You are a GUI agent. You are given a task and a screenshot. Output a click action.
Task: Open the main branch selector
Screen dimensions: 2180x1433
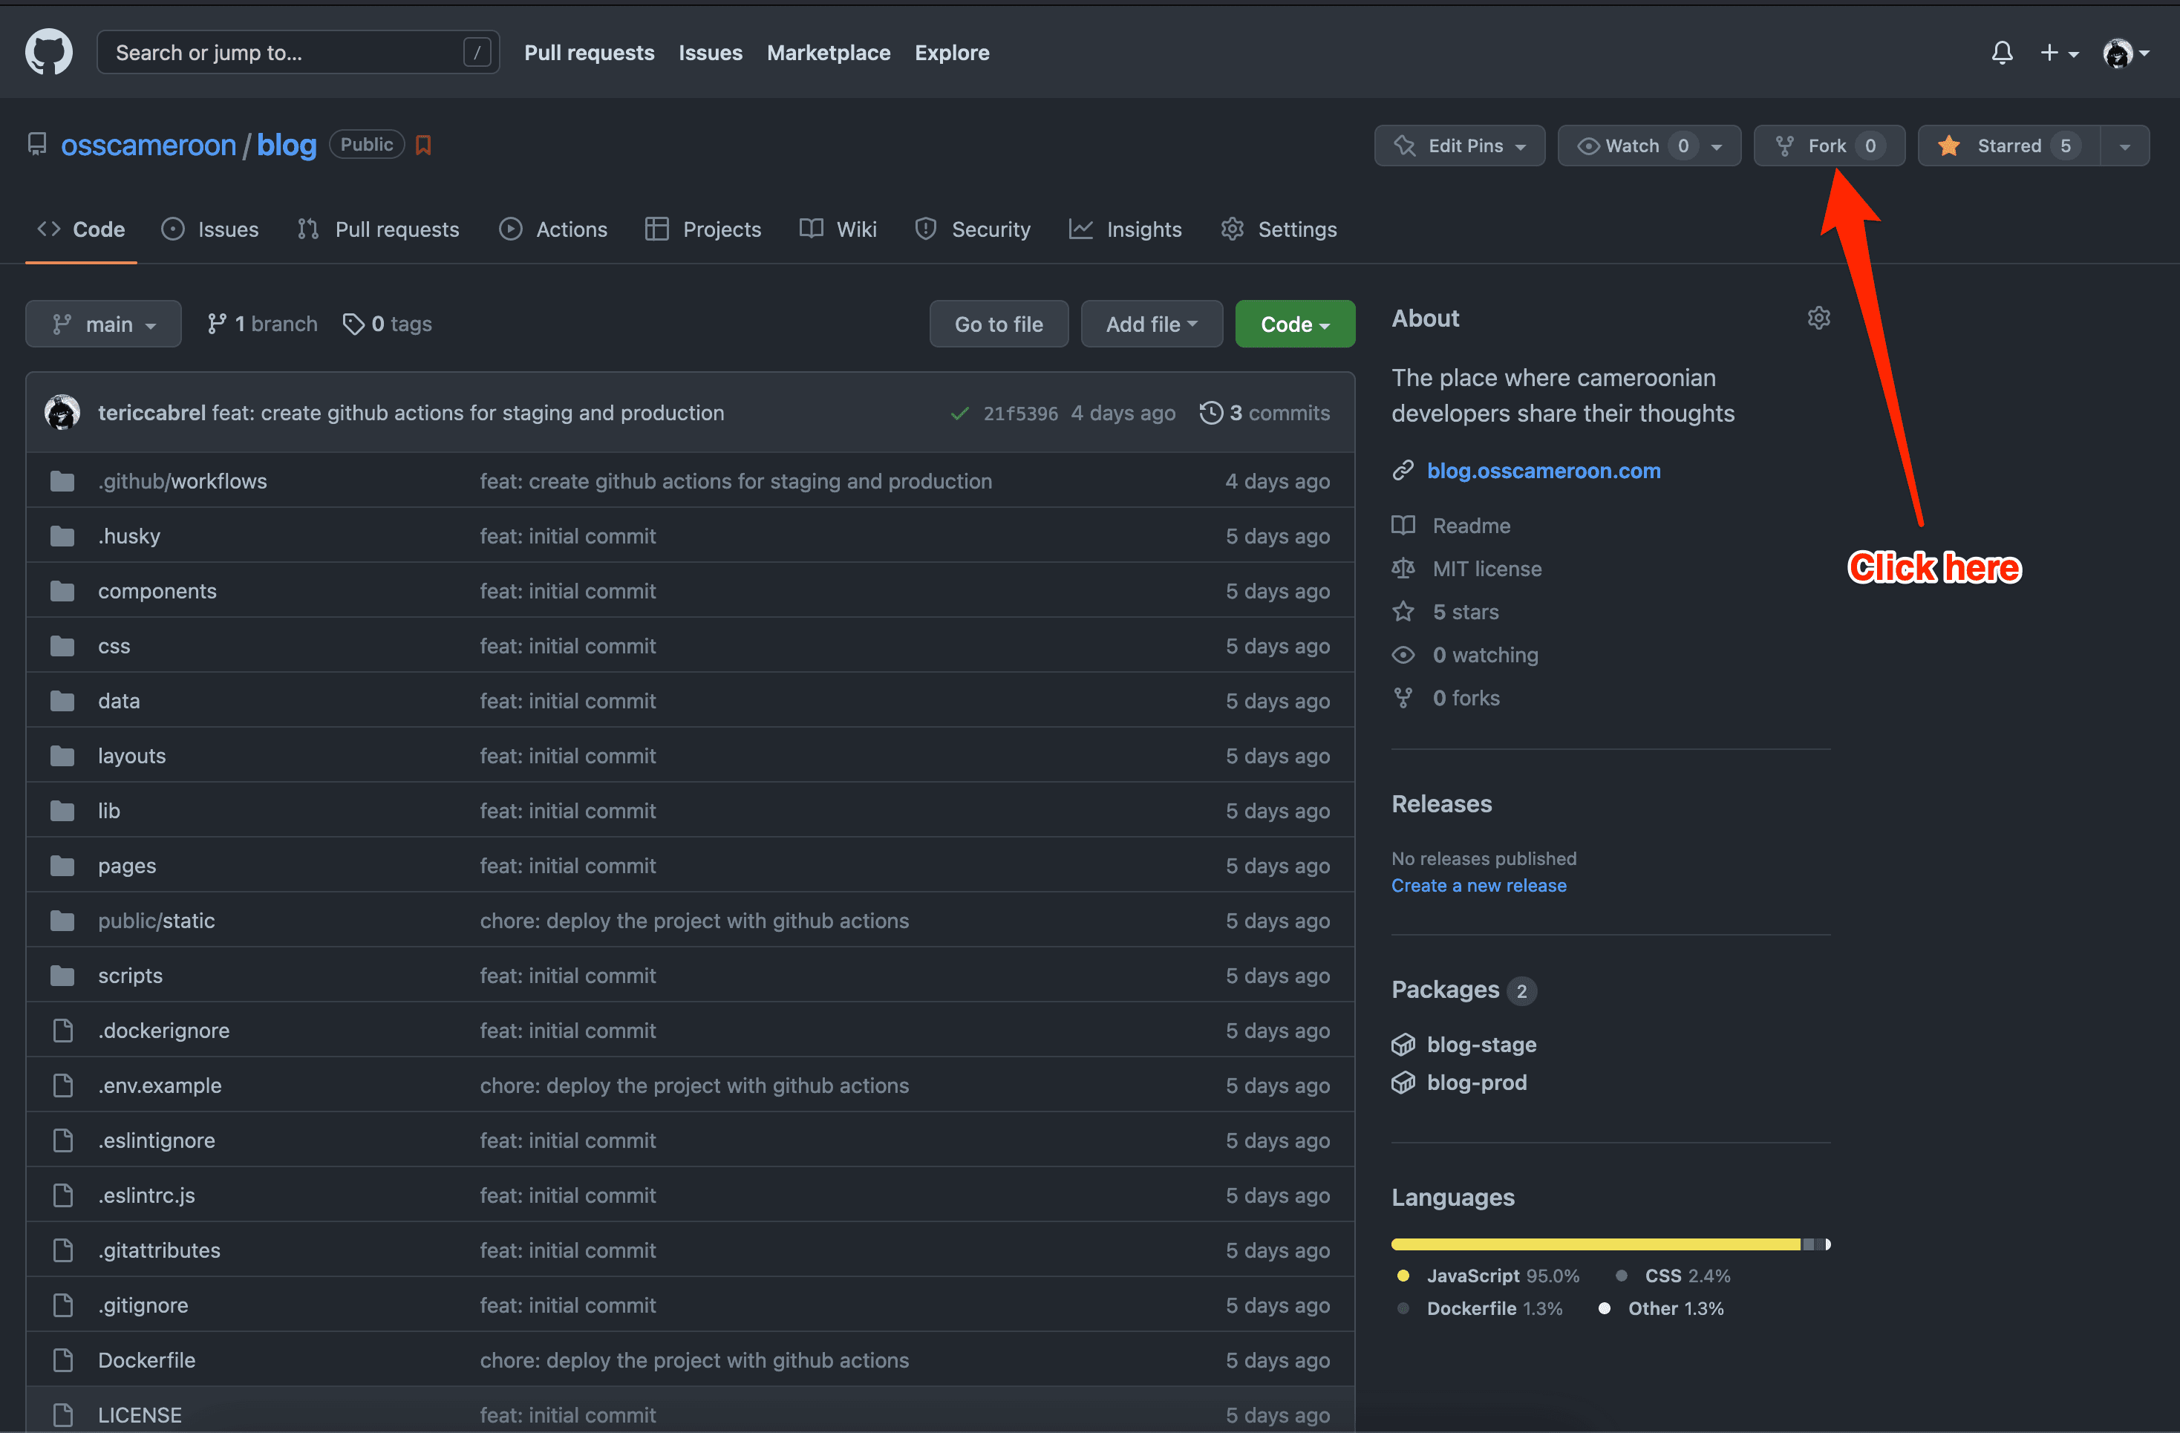[103, 324]
